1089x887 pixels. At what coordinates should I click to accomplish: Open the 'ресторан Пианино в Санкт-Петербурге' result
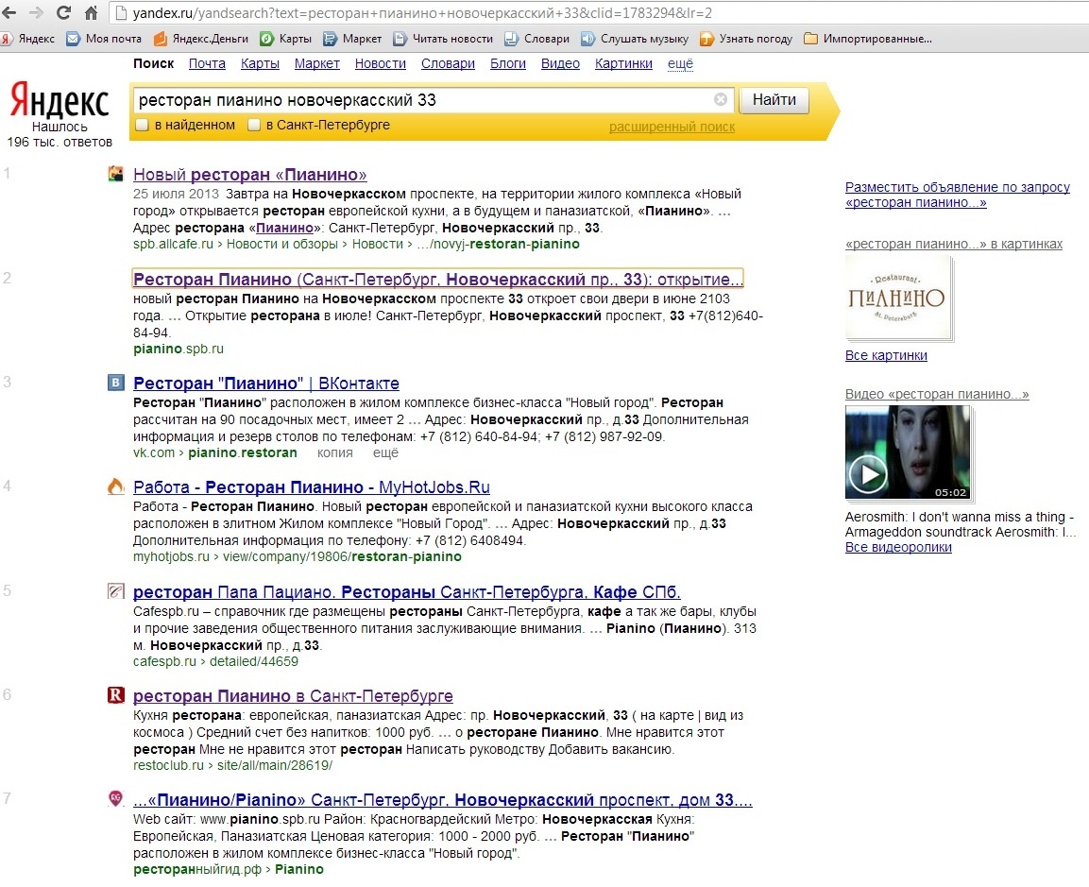[293, 695]
